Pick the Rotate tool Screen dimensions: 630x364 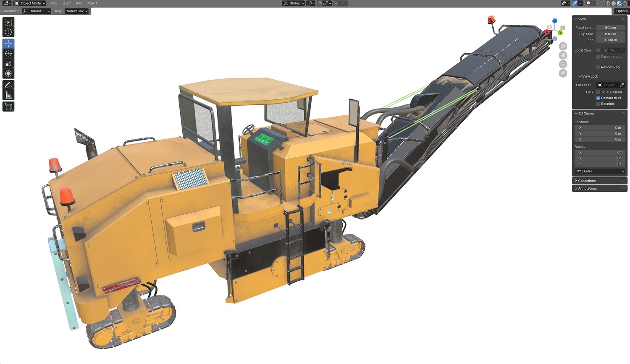coord(8,54)
